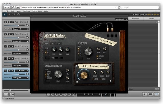Click the large gold M.S.L knob
This screenshot has width=163, height=104.
(x=84, y=75)
